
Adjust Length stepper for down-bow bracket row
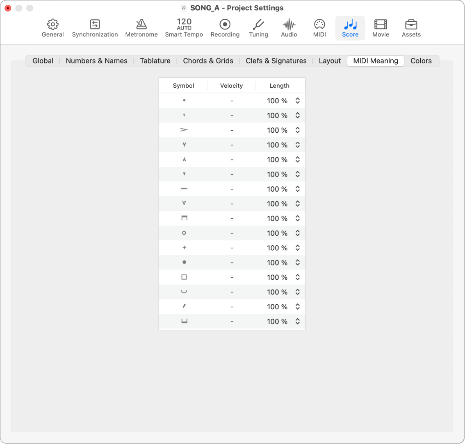click(297, 218)
